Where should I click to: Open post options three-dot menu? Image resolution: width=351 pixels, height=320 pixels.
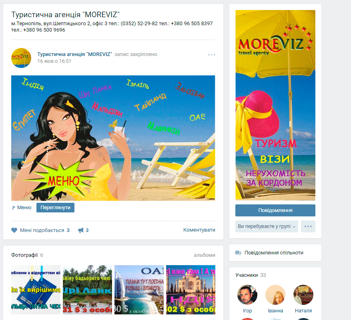point(212,55)
